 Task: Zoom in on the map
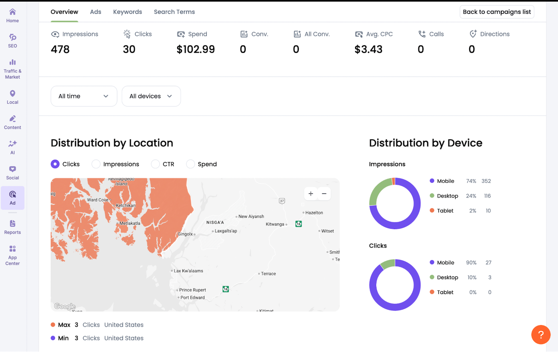coord(310,193)
